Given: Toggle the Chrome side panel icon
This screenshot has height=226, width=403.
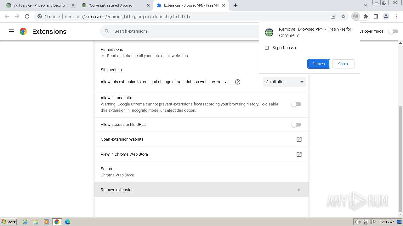Looking at the screenshot, I should [x=376, y=16].
